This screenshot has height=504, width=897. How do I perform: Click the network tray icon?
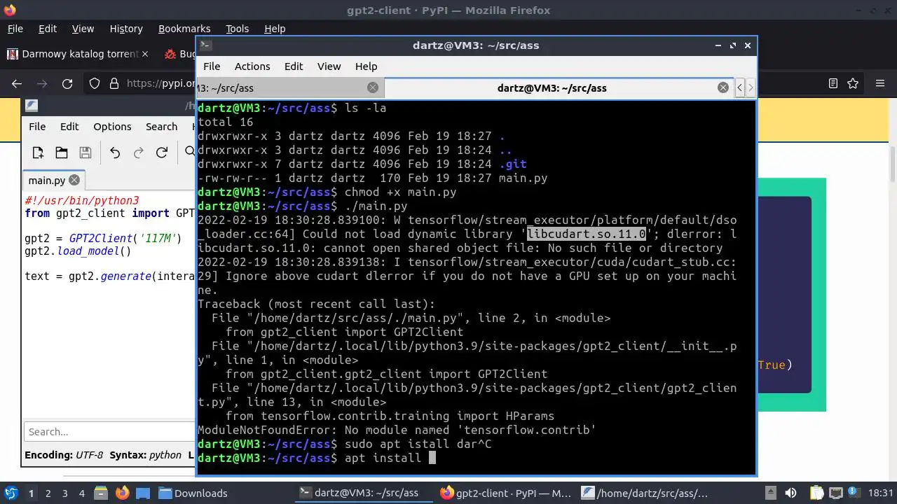tap(837, 493)
